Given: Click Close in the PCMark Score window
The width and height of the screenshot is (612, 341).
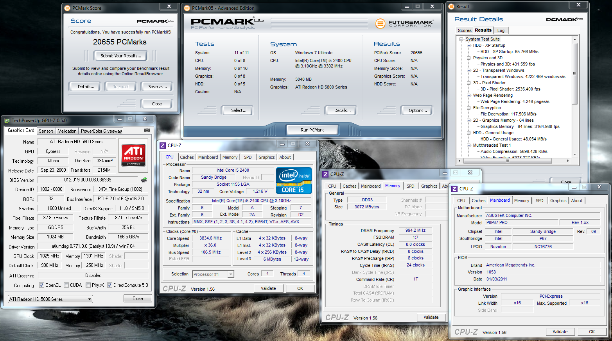Looking at the screenshot, I should coord(157,104).
